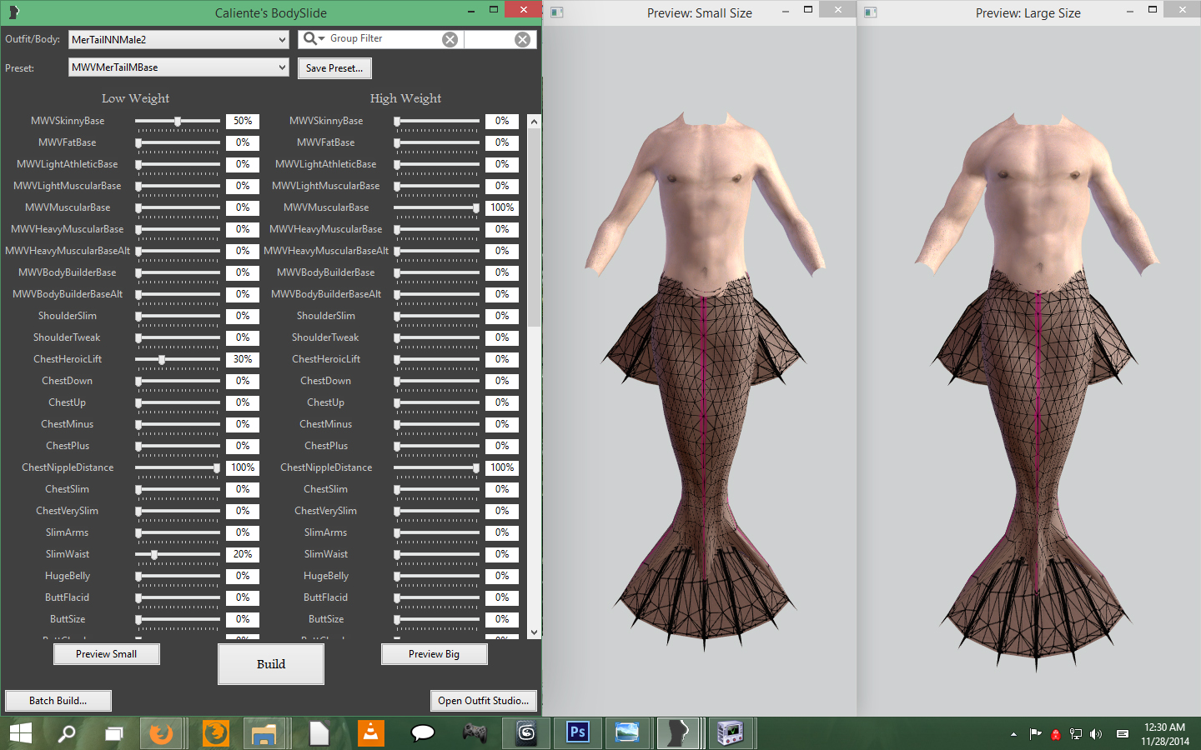Open the volume tray icon
The width and height of the screenshot is (1201, 750).
pyautogui.click(x=1096, y=734)
